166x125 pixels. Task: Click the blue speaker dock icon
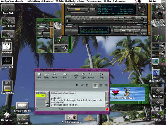coord(158,46)
